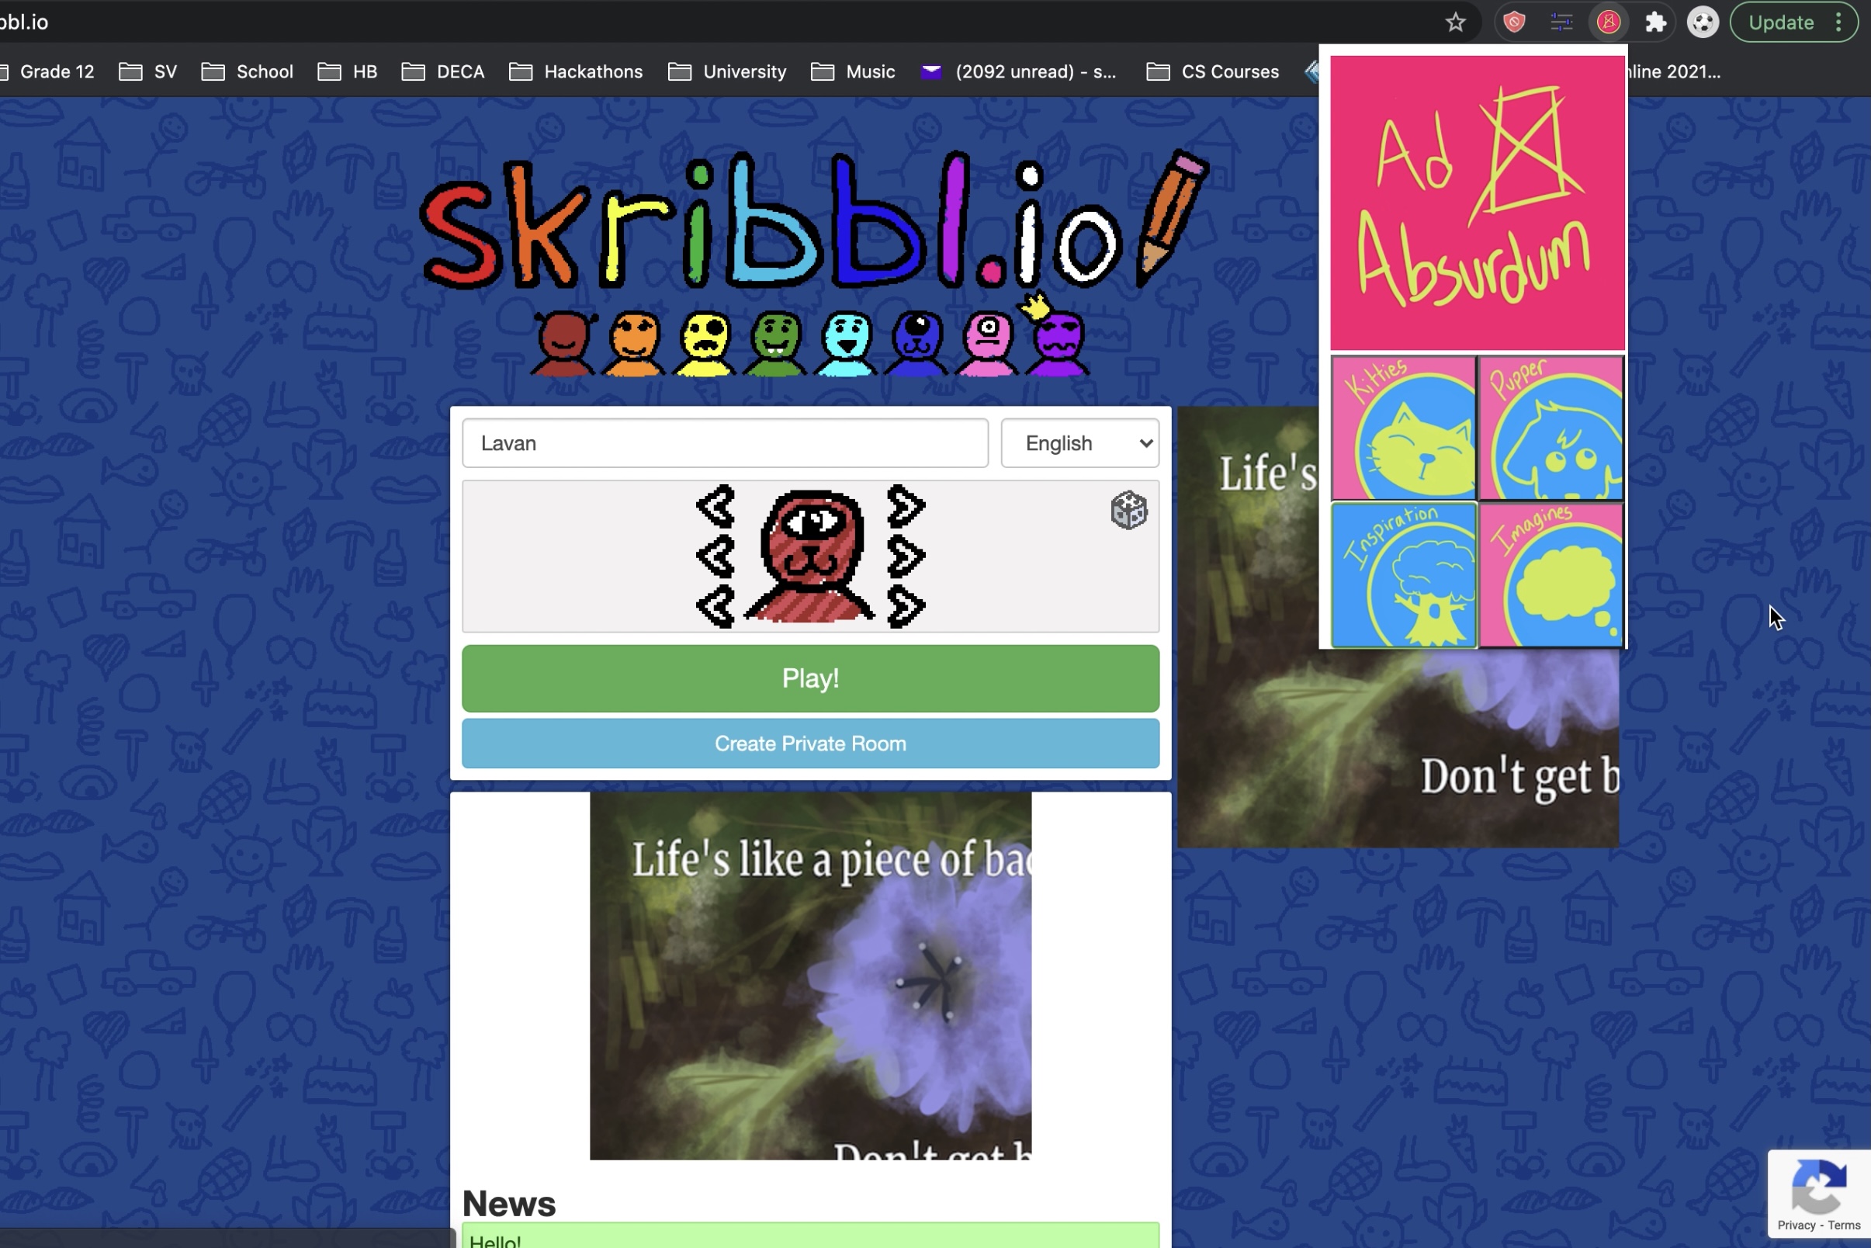Open the browser profile avatar

pos(1703,23)
